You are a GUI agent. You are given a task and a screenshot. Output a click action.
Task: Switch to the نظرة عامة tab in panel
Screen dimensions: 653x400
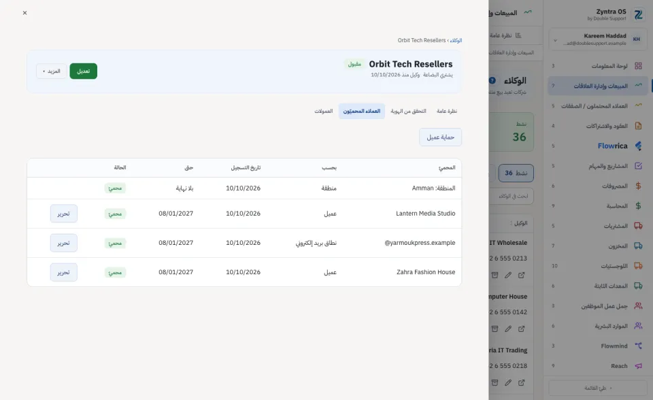tap(447, 112)
